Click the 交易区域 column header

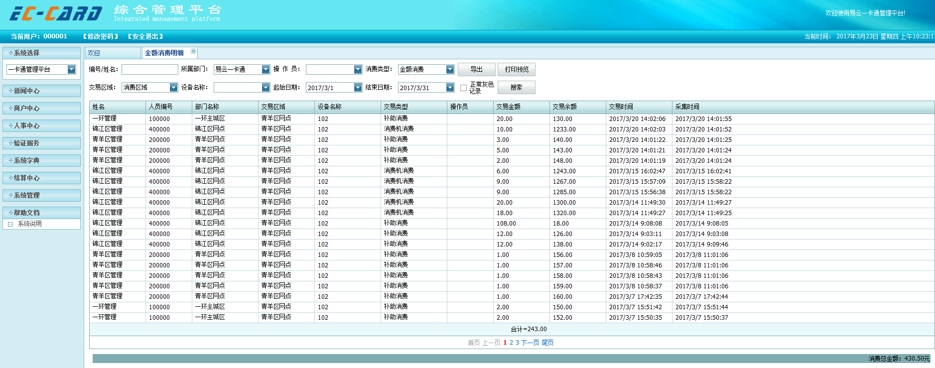point(286,107)
